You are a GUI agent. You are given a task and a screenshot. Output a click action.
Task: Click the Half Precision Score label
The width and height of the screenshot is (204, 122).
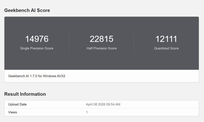(101, 48)
